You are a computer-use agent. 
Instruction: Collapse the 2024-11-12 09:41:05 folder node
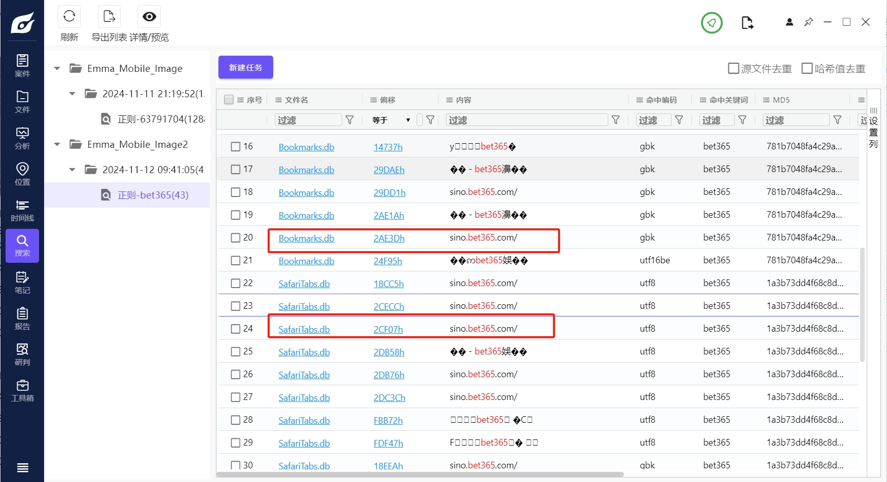(72, 170)
